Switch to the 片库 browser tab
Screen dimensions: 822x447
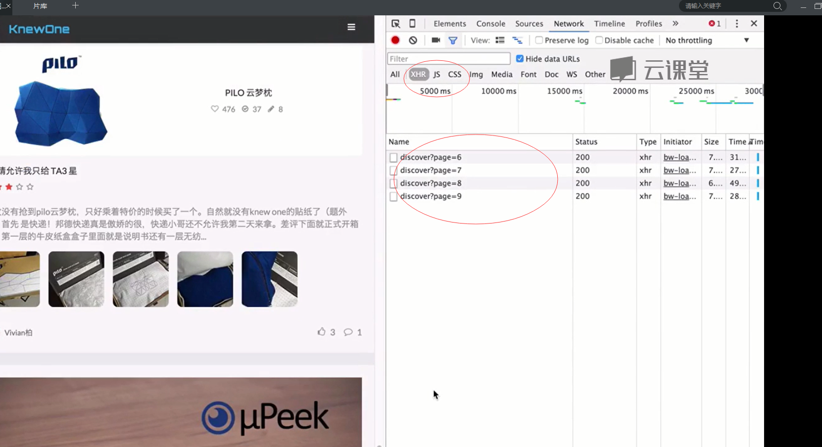tap(40, 6)
